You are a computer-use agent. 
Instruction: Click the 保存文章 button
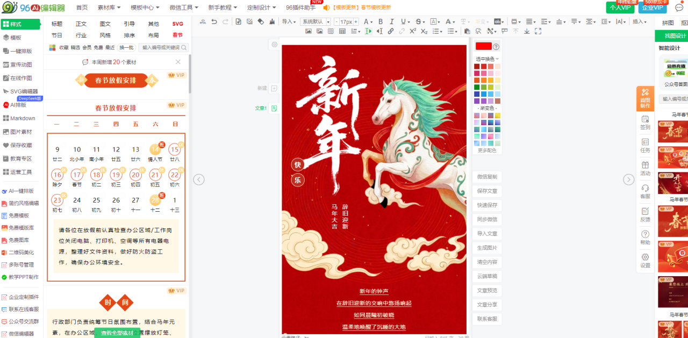click(487, 191)
